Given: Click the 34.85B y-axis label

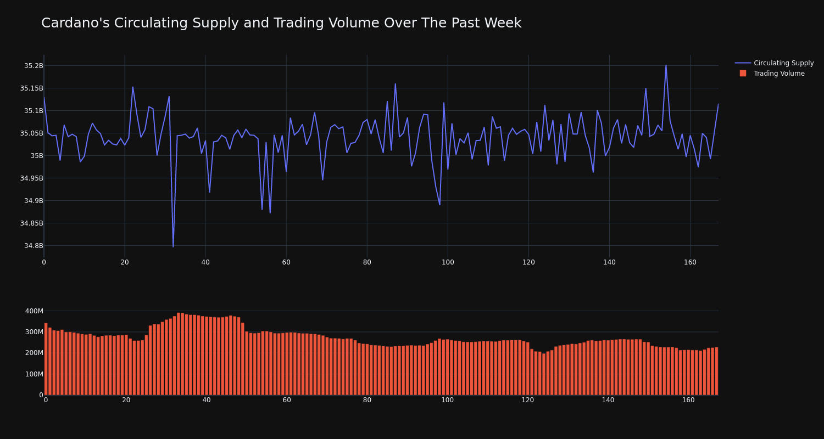Looking at the screenshot, I should tap(31, 223).
